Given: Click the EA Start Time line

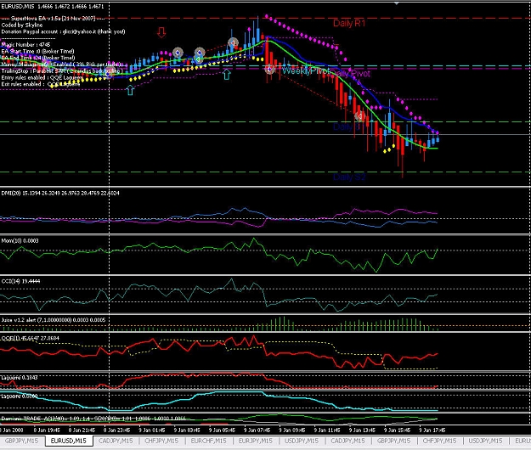Looking at the screenshot, I should 37,51.
